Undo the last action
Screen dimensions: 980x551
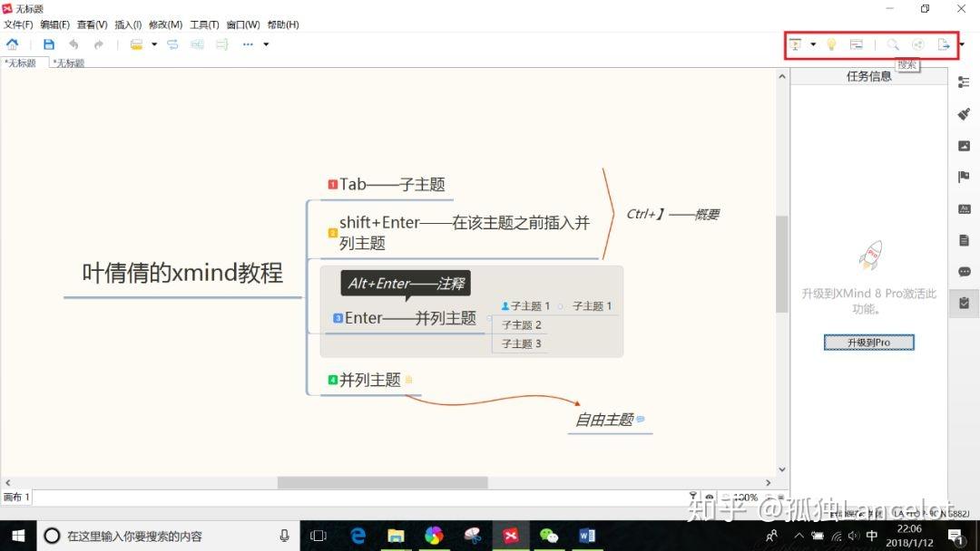(x=73, y=44)
